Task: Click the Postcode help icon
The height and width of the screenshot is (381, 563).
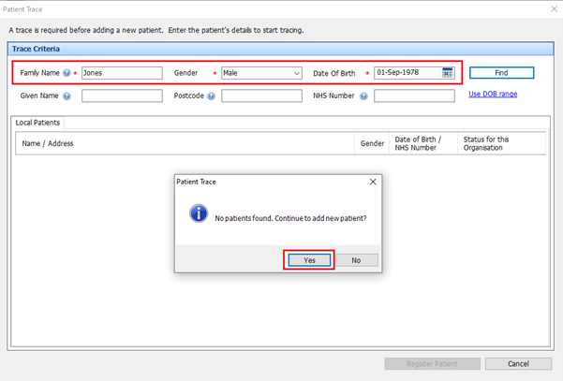Action: coord(211,95)
